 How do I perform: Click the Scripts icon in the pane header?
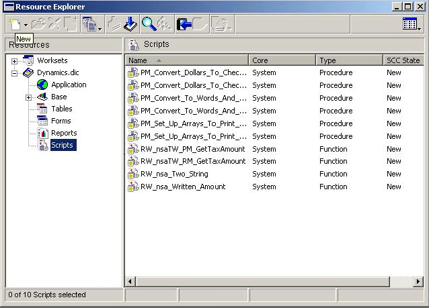(134, 45)
